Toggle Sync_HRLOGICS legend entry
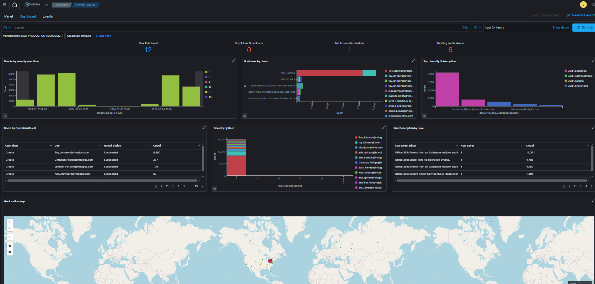 pyautogui.click(x=400, y=101)
